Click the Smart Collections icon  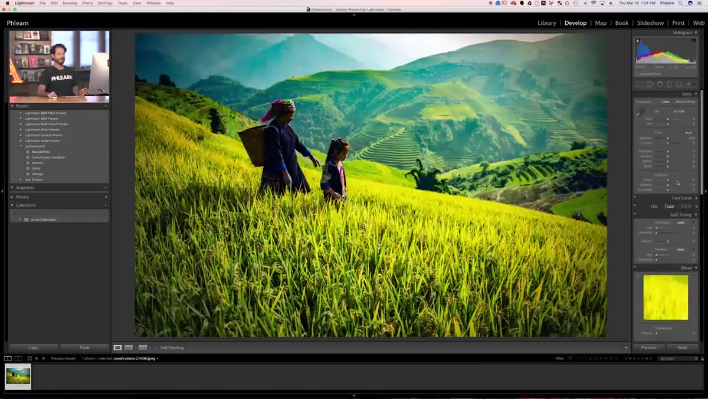26,220
